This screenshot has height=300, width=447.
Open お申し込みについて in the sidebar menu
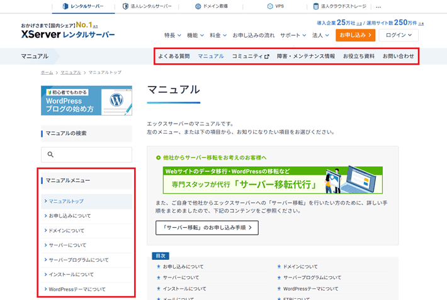[86, 216]
